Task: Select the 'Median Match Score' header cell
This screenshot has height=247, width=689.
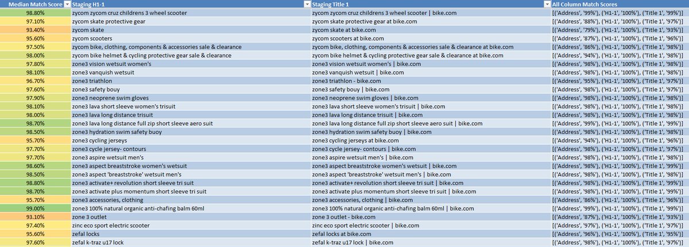Action: coord(36,4)
